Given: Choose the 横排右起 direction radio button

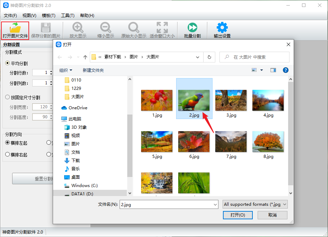Looking at the screenshot, I should tap(8, 155).
